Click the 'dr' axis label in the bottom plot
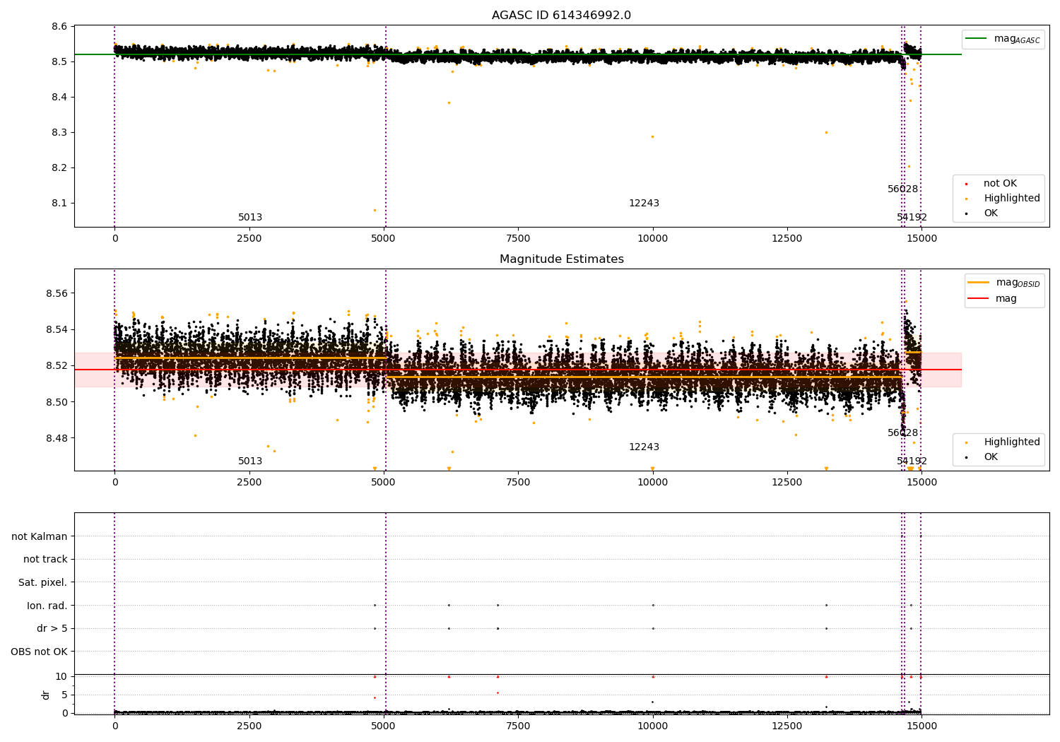 coord(46,695)
